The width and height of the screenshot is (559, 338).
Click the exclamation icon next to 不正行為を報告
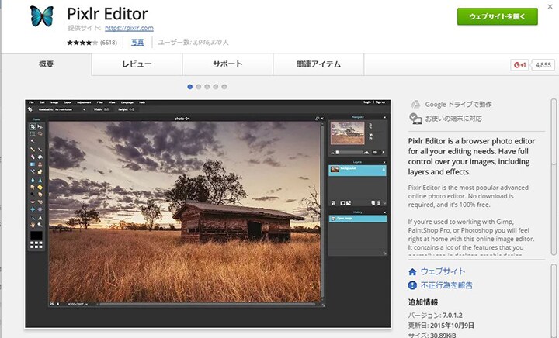(412, 285)
